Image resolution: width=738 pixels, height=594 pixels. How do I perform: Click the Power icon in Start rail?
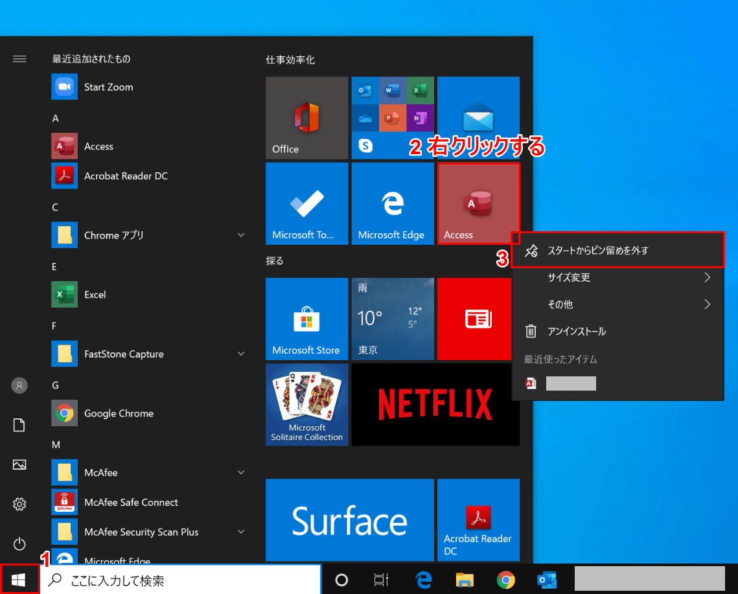point(19,543)
